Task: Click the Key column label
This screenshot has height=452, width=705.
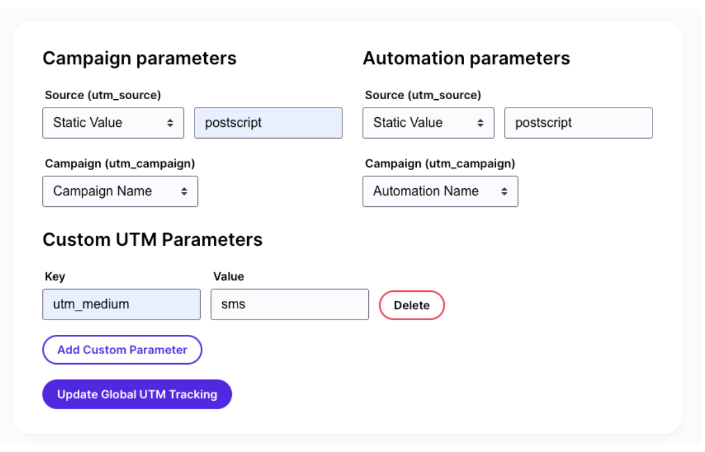Action: 55,277
